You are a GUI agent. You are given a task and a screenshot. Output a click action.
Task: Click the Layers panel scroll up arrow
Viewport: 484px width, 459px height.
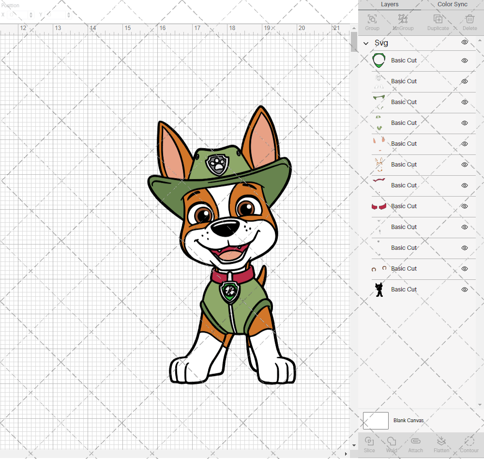479,41
